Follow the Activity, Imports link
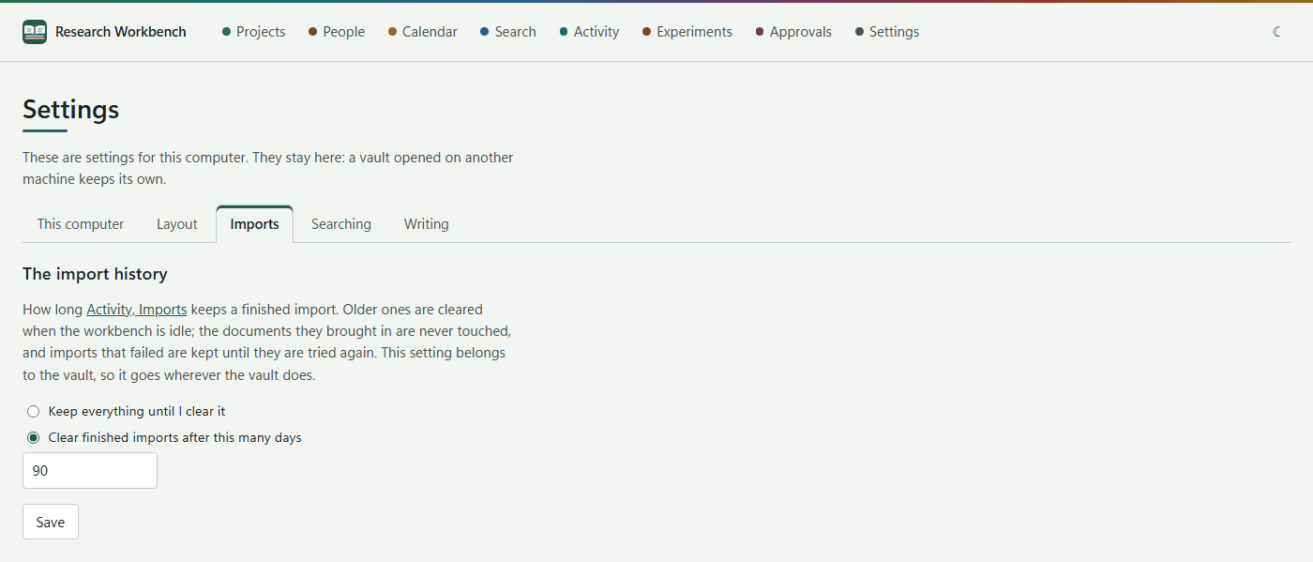1313x562 pixels. (x=137, y=309)
